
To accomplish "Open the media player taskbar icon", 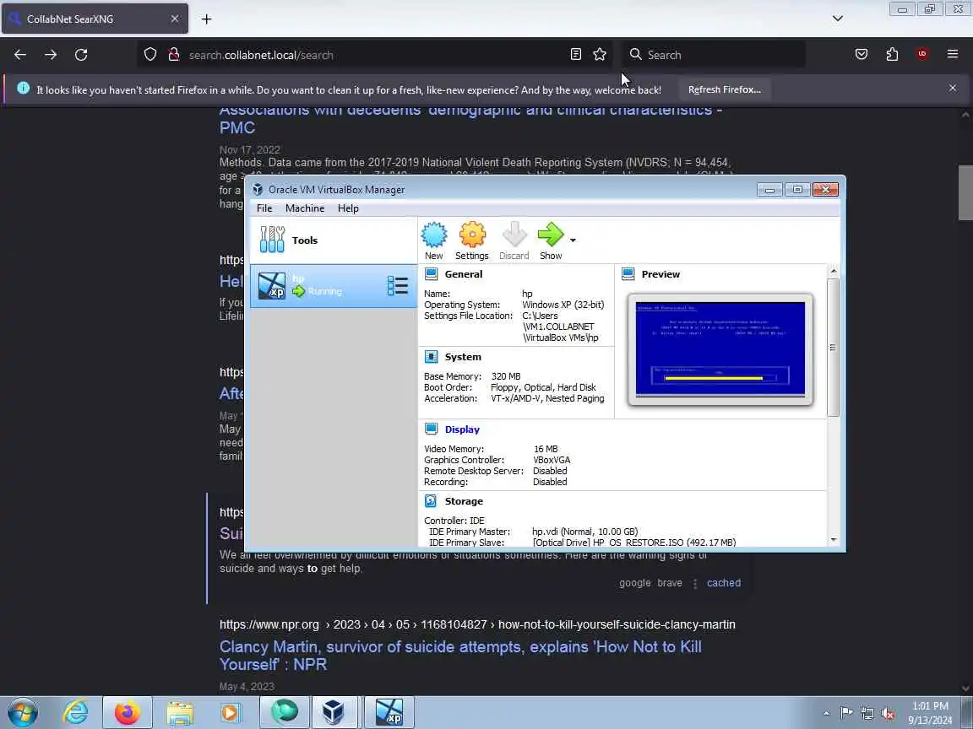I will pyautogui.click(x=231, y=712).
